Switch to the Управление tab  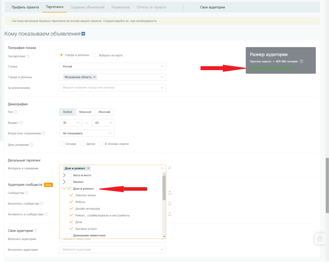pos(120,7)
